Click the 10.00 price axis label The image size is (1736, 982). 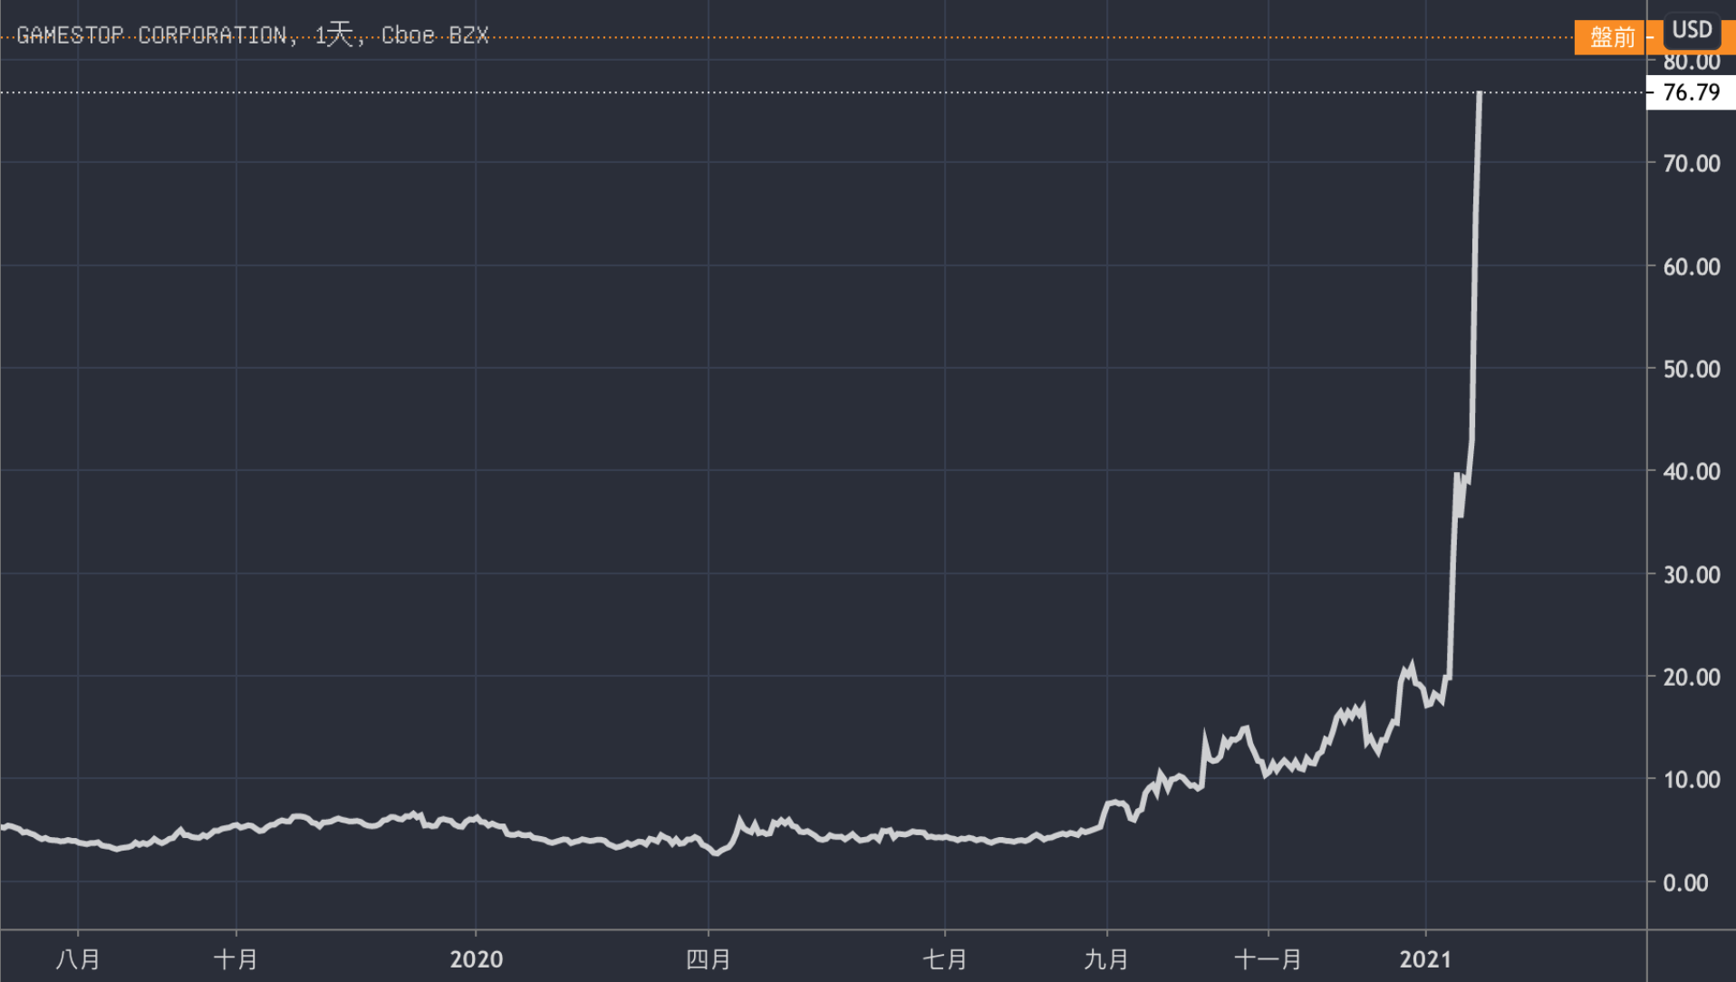1691,780
